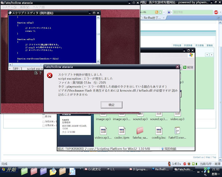Click the 当前马甲 status bar text
222x177 pixels.
tap(210, 164)
